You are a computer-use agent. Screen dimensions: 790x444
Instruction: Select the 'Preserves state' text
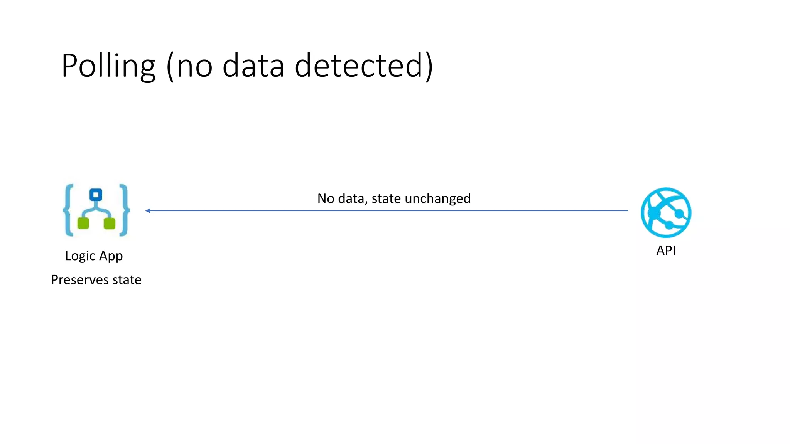tap(96, 280)
